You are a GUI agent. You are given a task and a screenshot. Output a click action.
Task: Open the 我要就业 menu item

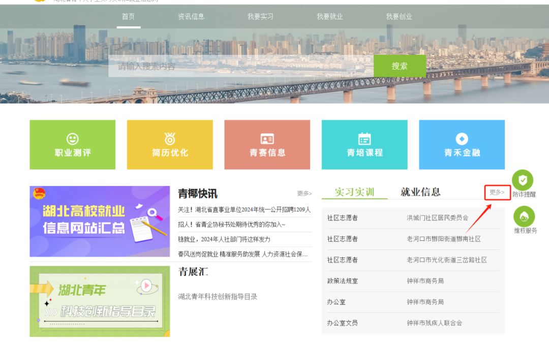[329, 16]
